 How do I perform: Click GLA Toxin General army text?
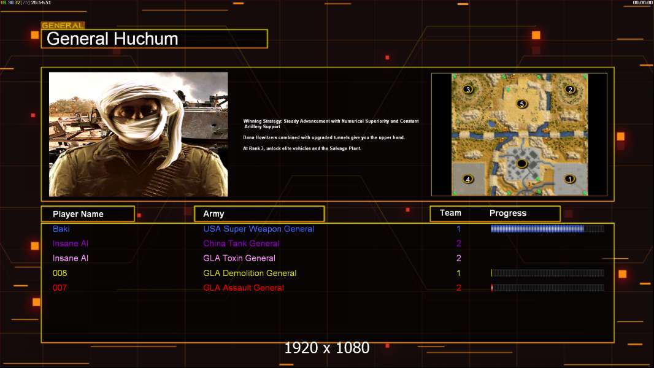pyautogui.click(x=239, y=258)
